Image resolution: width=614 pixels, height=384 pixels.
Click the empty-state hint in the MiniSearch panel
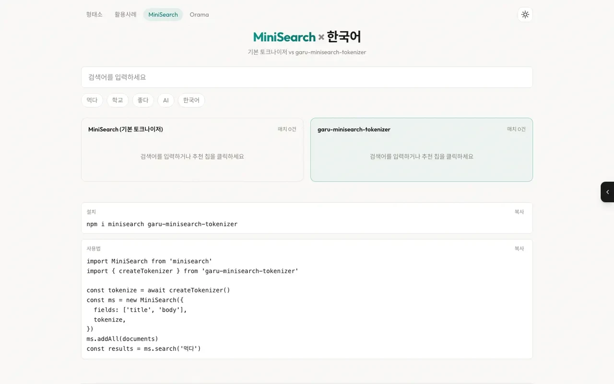(192, 156)
